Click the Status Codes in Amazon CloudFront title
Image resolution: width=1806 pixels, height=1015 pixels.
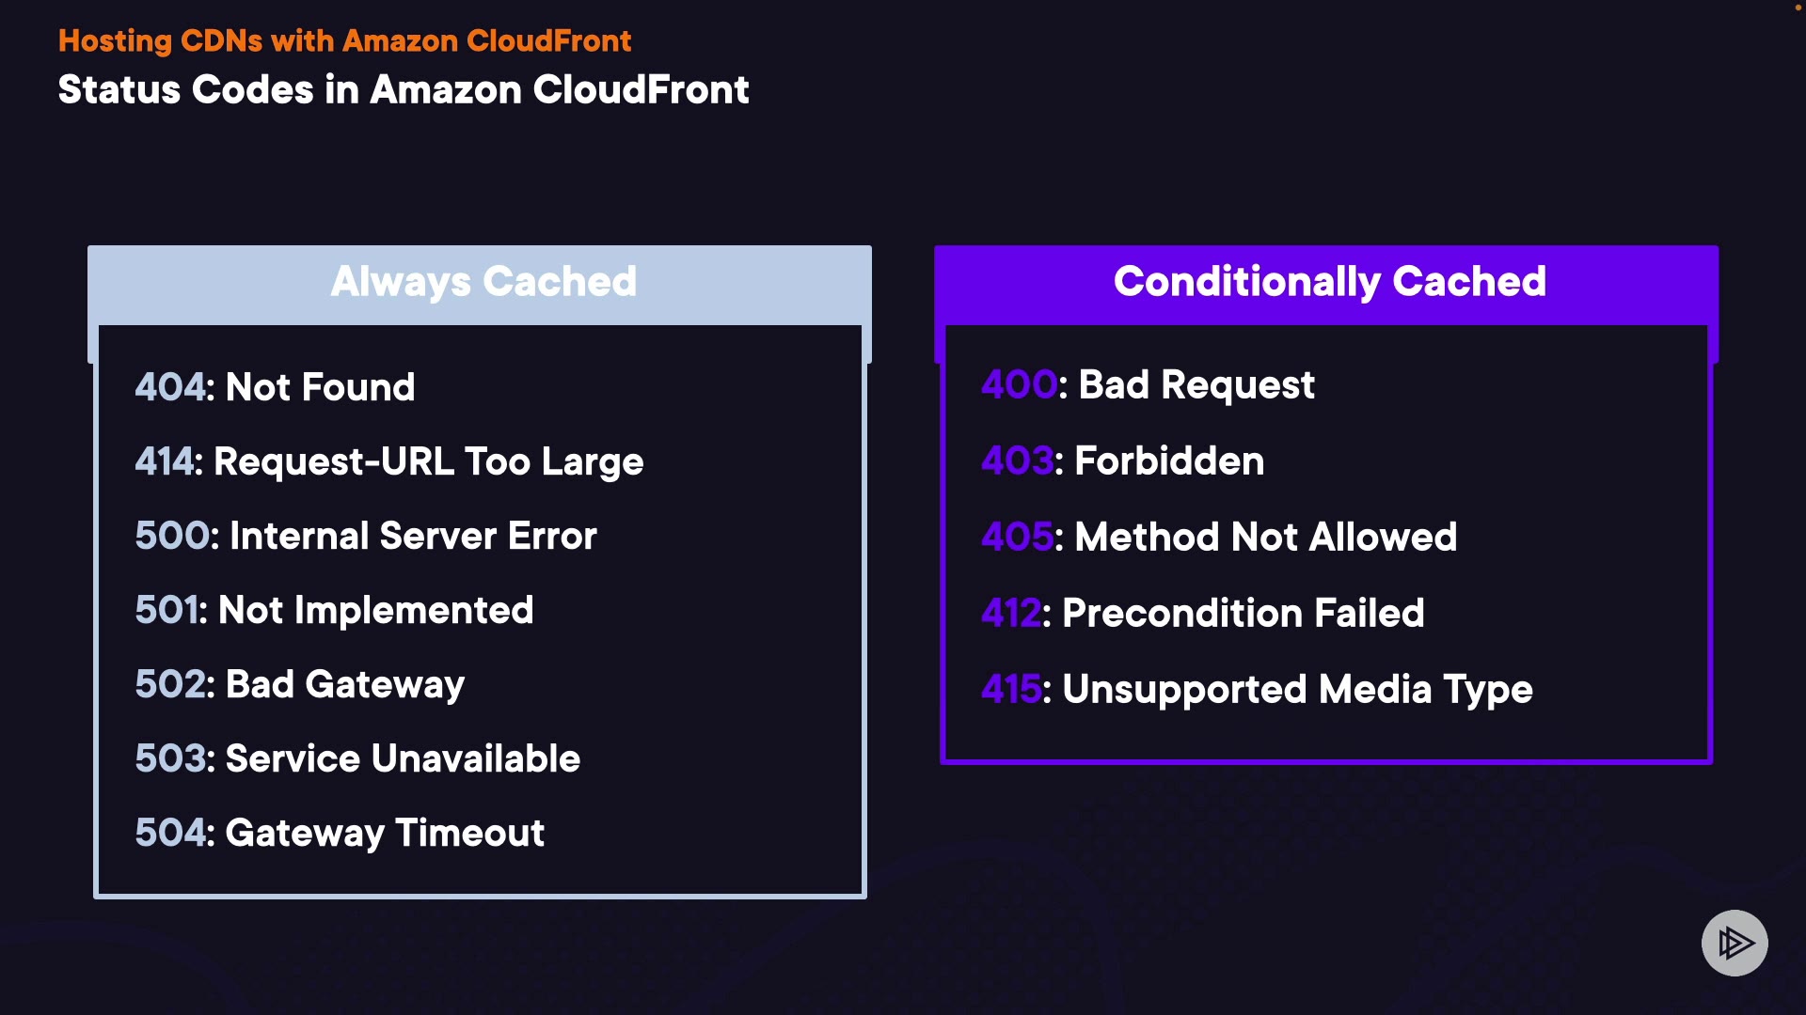coord(404,90)
